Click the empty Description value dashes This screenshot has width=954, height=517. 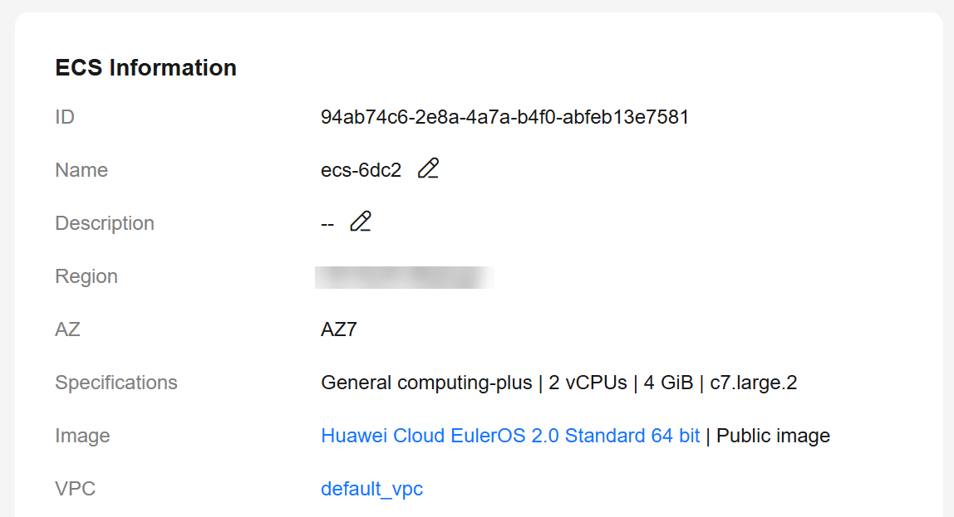tap(327, 224)
